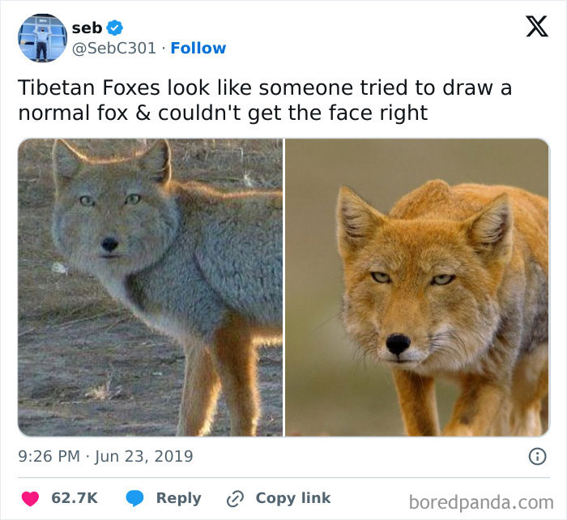This screenshot has height=520, width=567.
Task: Click the X logo in the corner
Action: [531, 28]
